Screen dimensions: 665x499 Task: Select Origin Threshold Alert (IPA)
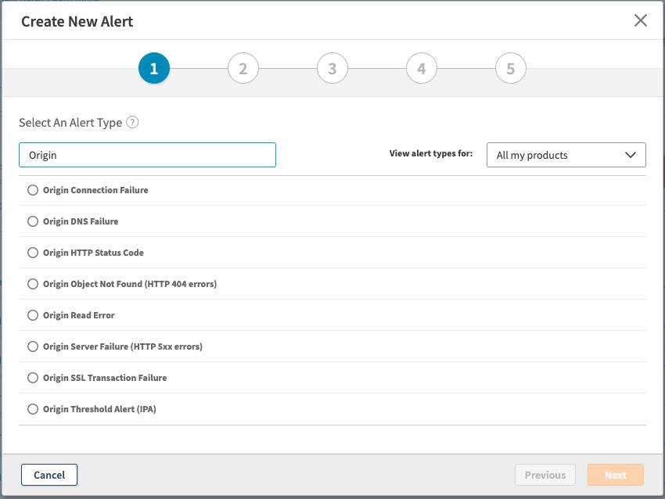pos(33,409)
